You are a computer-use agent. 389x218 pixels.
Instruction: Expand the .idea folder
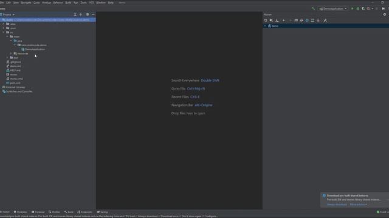[4, 24]
